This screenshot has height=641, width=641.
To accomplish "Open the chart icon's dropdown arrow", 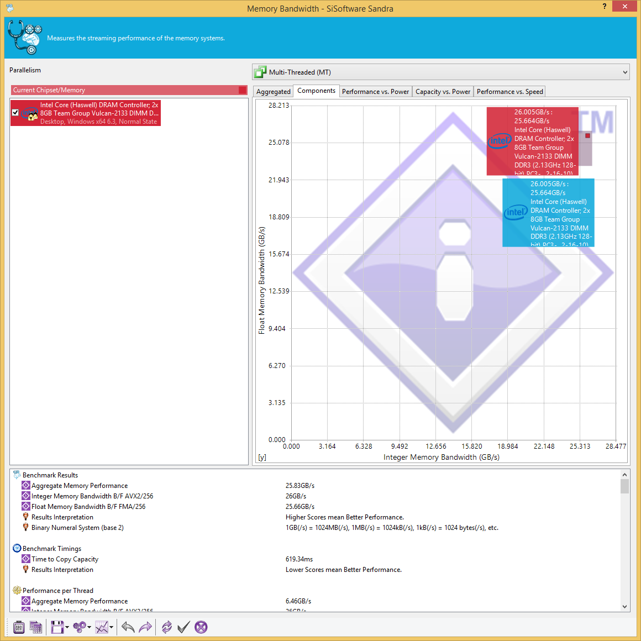I will coord(111,628).
